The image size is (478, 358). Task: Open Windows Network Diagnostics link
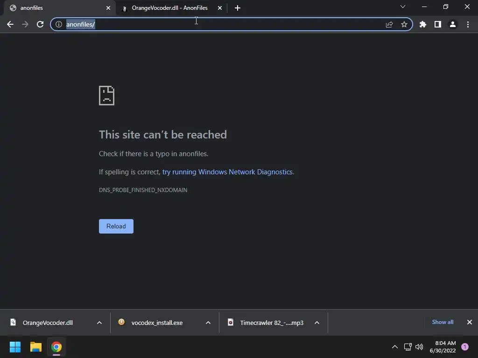point(227,172)
